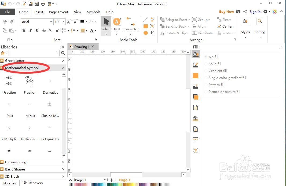Choose the ellipse shape tool

[x=146, y=33]
